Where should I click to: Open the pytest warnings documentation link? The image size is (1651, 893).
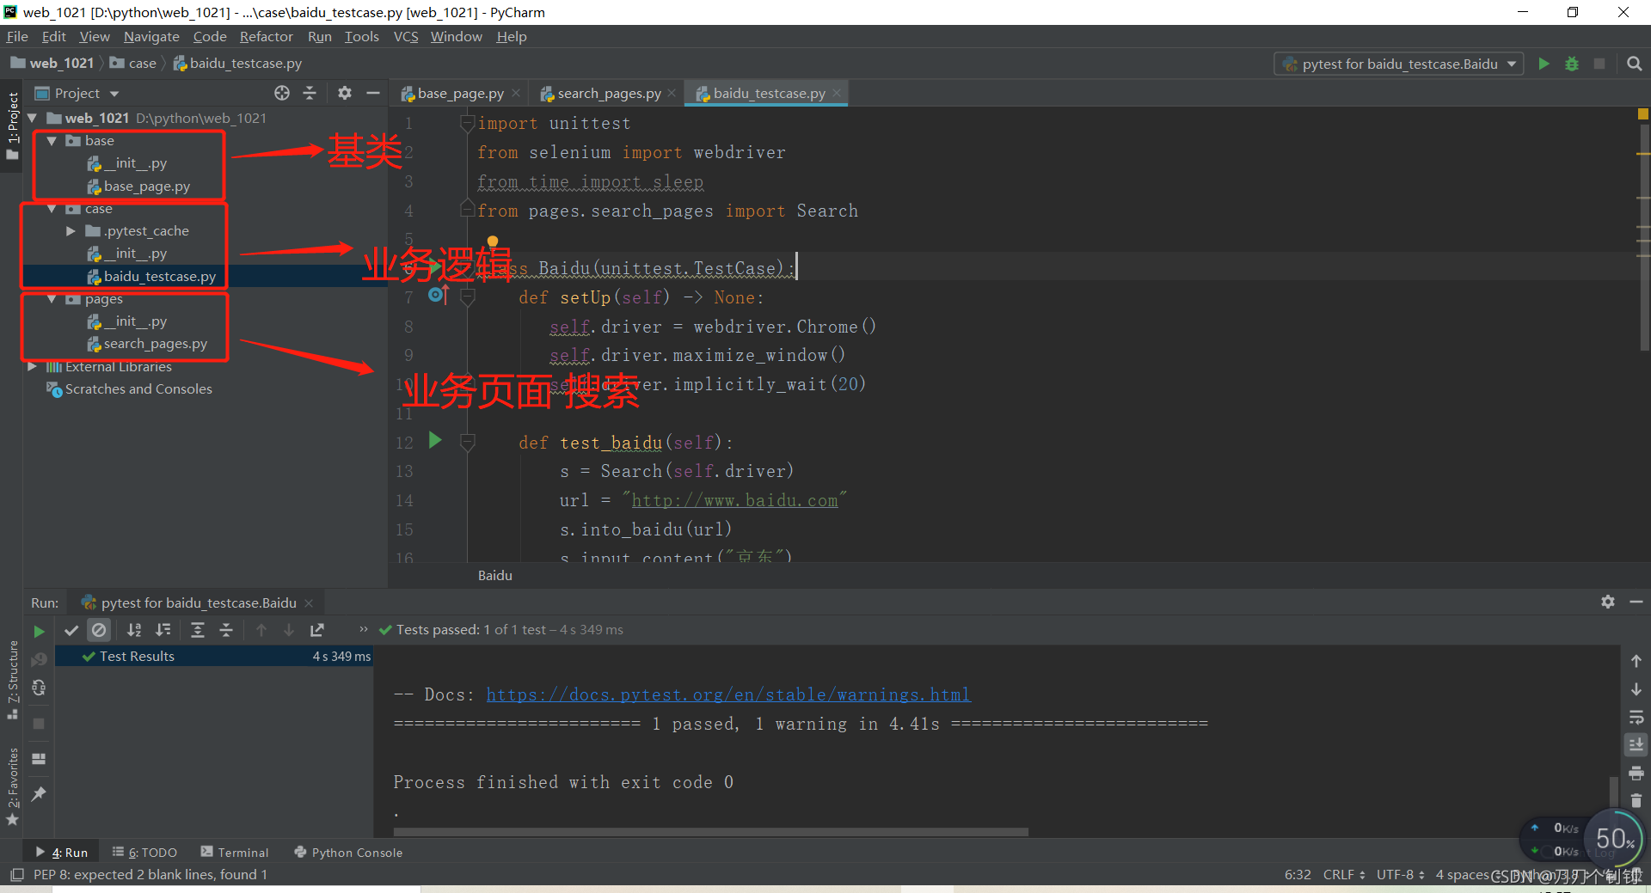point(727,694)
